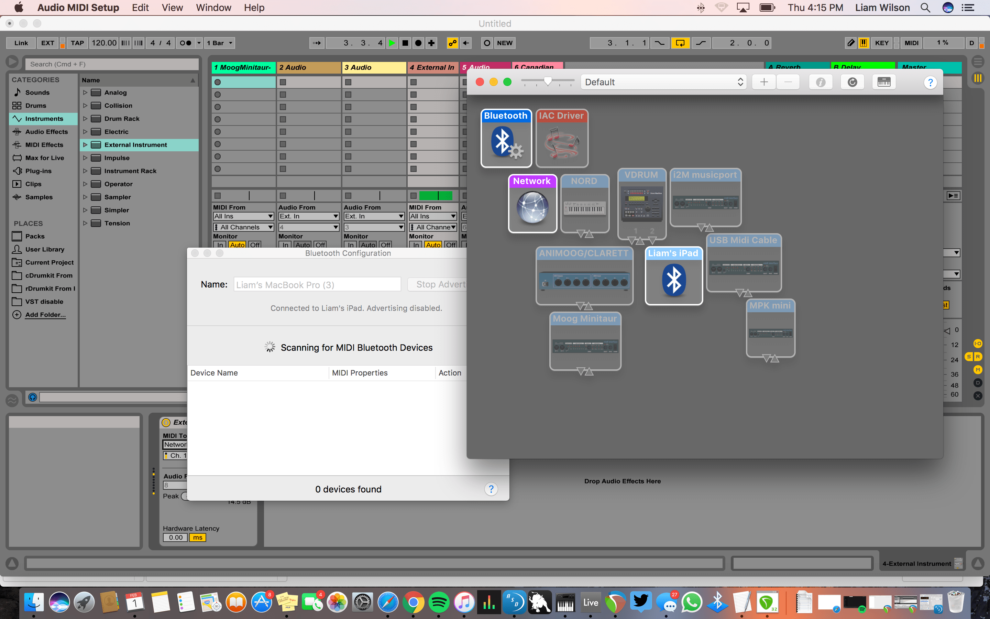Open the Default configuration dropdown
The image size is (990, 619).
pos(663,82)
